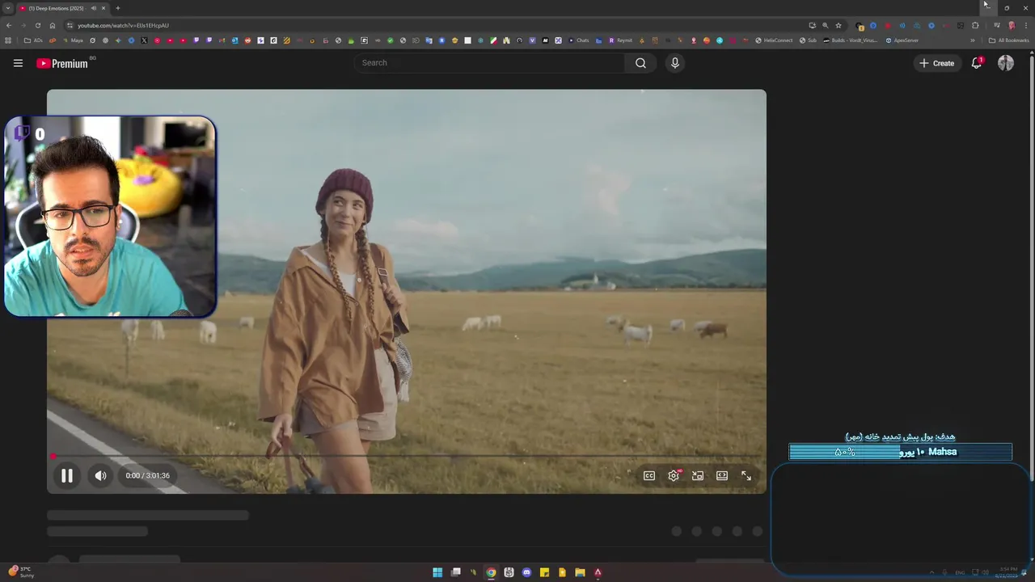Open File Explorer from the taskbar
This screenshot has width=1035, height=582.
580,572
